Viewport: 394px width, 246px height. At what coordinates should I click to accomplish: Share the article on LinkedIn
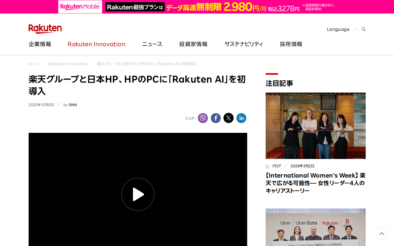tap(241, 117)
